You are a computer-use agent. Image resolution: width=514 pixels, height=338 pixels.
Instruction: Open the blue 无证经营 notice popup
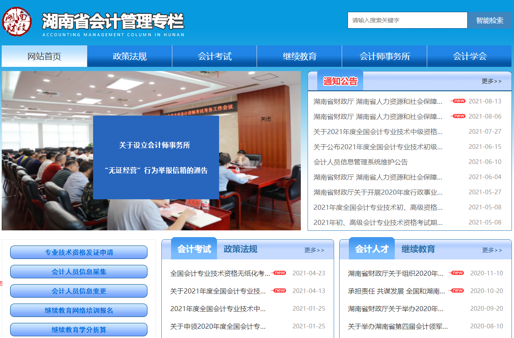coord(156,158)
